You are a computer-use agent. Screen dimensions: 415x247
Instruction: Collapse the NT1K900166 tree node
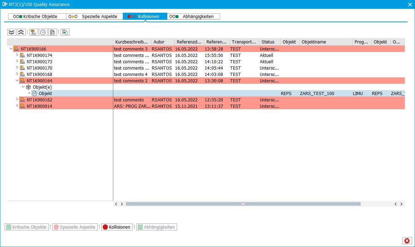click(x=11, y=49)
